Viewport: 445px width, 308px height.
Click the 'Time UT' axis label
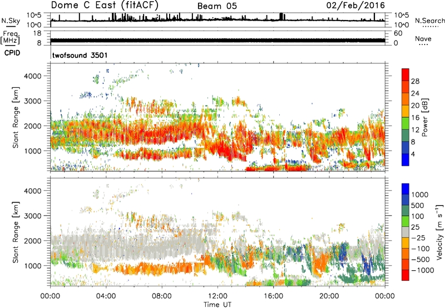217,305
